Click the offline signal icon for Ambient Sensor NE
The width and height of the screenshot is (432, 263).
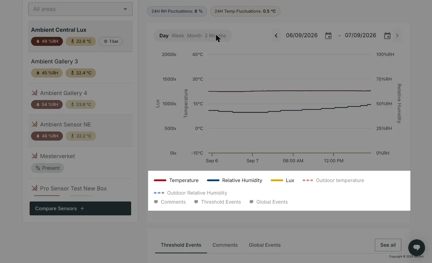click(x=34, y=124)
